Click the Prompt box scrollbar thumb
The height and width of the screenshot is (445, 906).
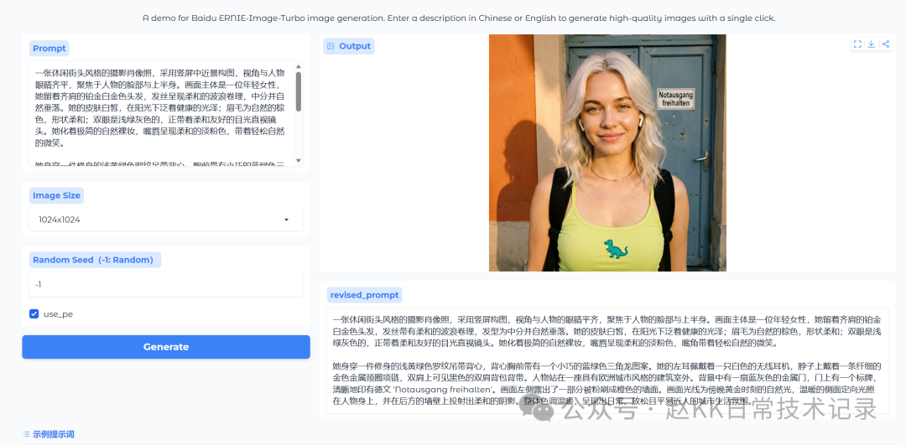tap(299, 91)
